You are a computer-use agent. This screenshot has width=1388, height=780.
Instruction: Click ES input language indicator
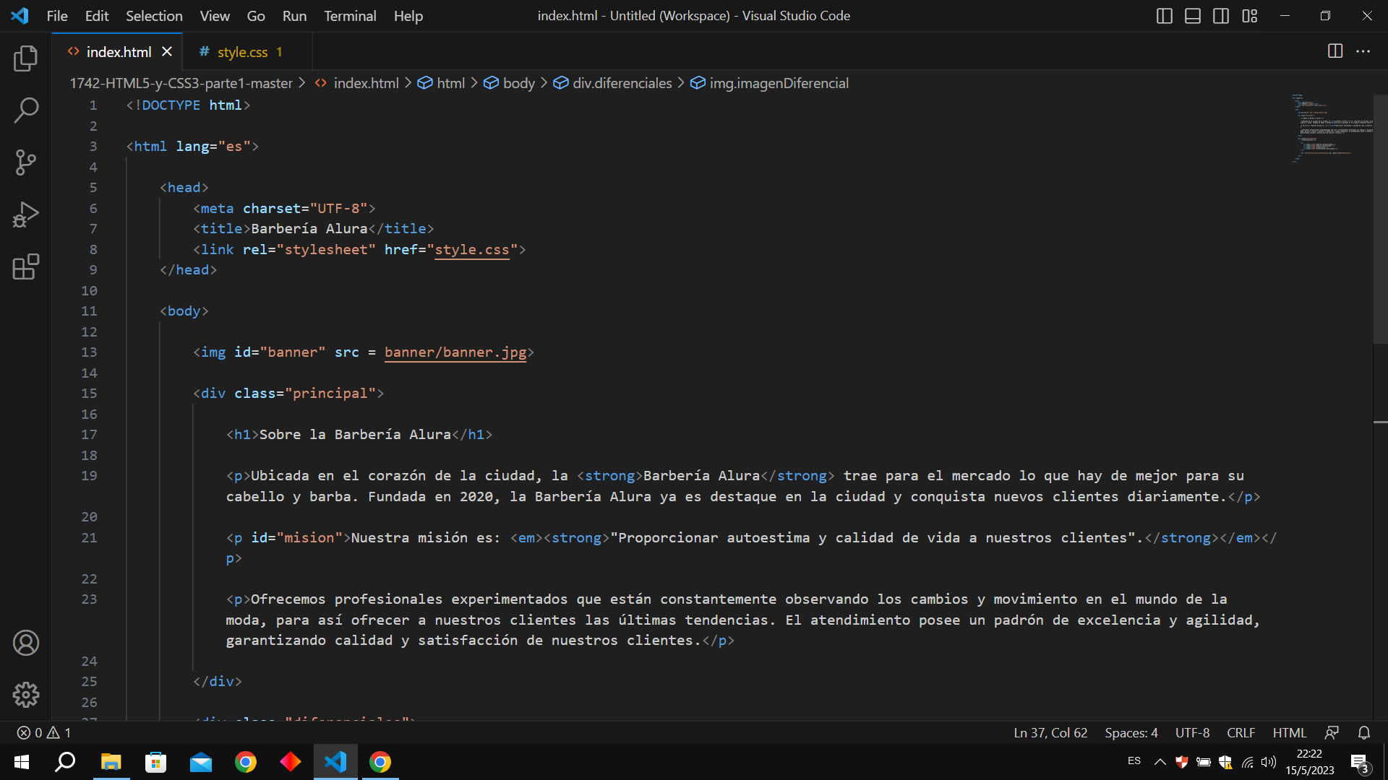[1134, 761]
